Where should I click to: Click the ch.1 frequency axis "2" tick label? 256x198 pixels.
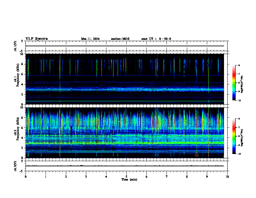point(23,94)
